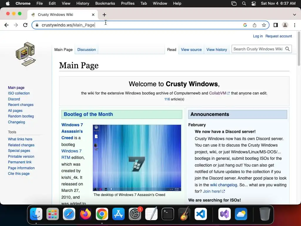Open Visual Studio Code from dock
Viewport: 301px width, 226px height.
pyautogui.click(x=201, y=214)
